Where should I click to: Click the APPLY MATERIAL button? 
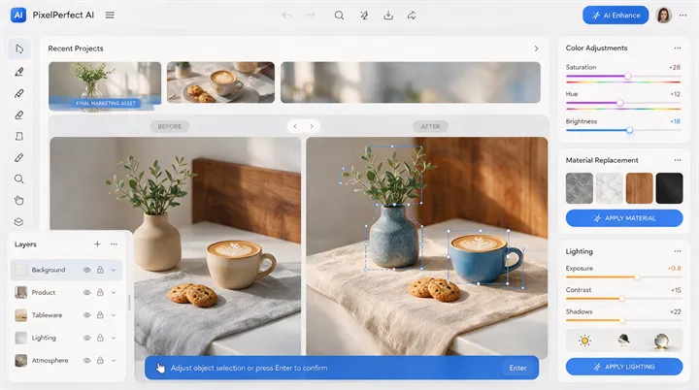click(624, 218)
